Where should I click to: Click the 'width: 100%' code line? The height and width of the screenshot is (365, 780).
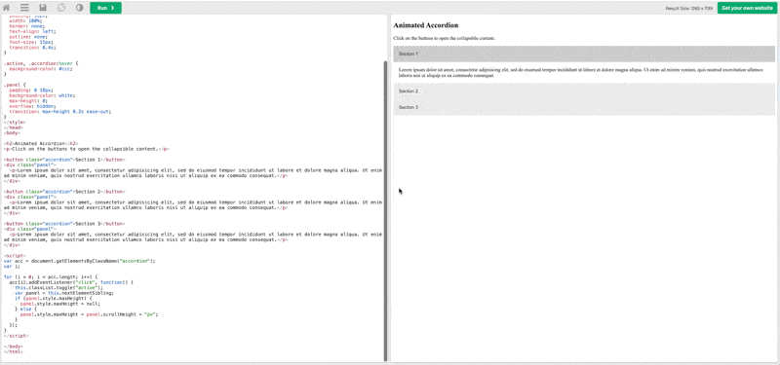tap(25, 20)
